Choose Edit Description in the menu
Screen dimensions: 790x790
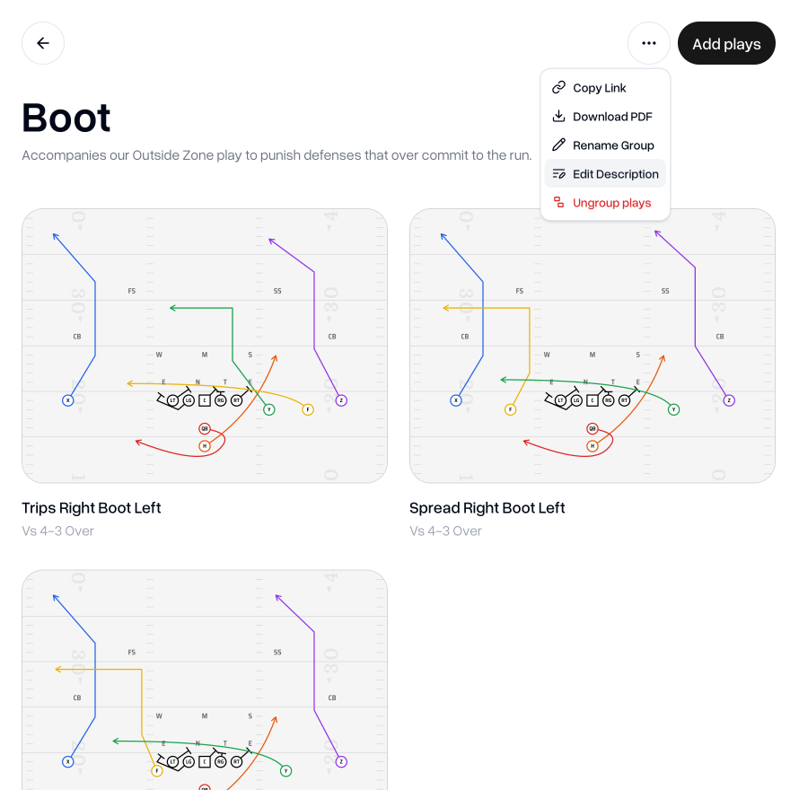pyautogui.click(x=616, y=174)
